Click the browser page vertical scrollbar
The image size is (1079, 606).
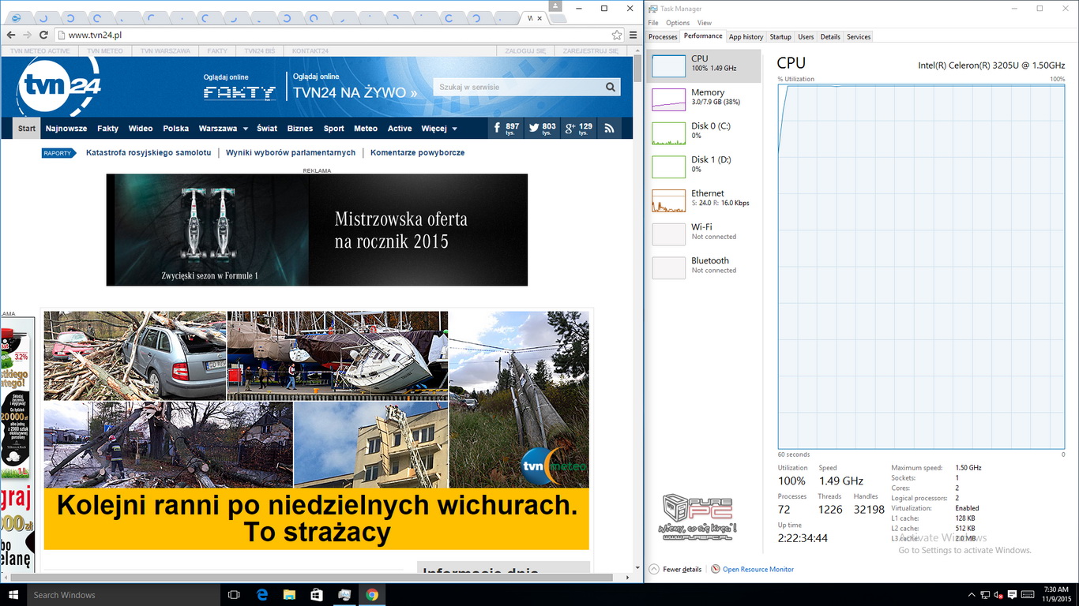click(x=637, y=316)
